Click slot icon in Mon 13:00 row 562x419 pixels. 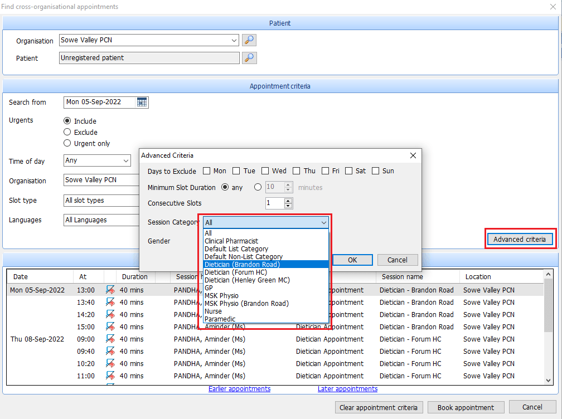click(110, 290)
